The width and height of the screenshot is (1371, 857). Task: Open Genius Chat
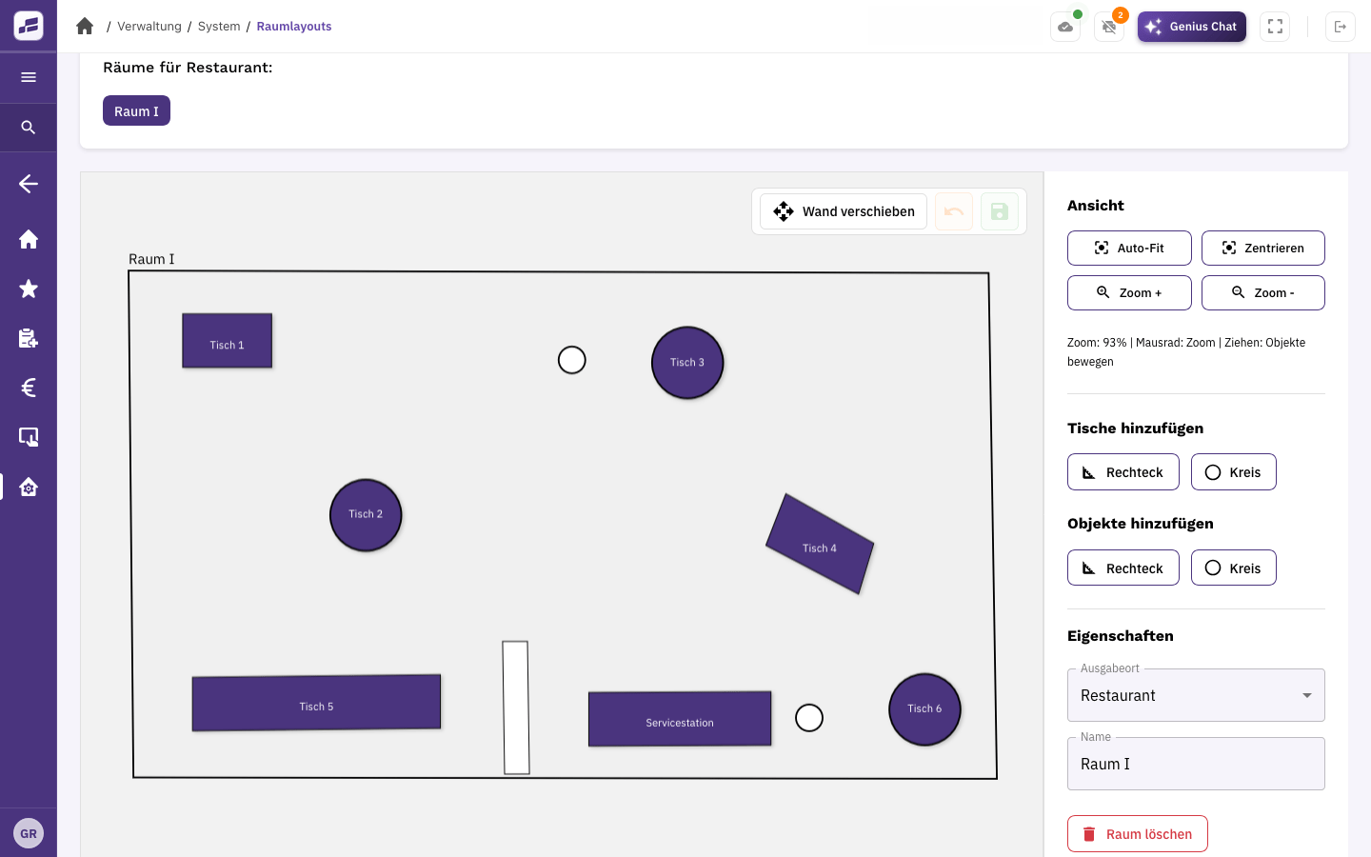pos(1192,27)
